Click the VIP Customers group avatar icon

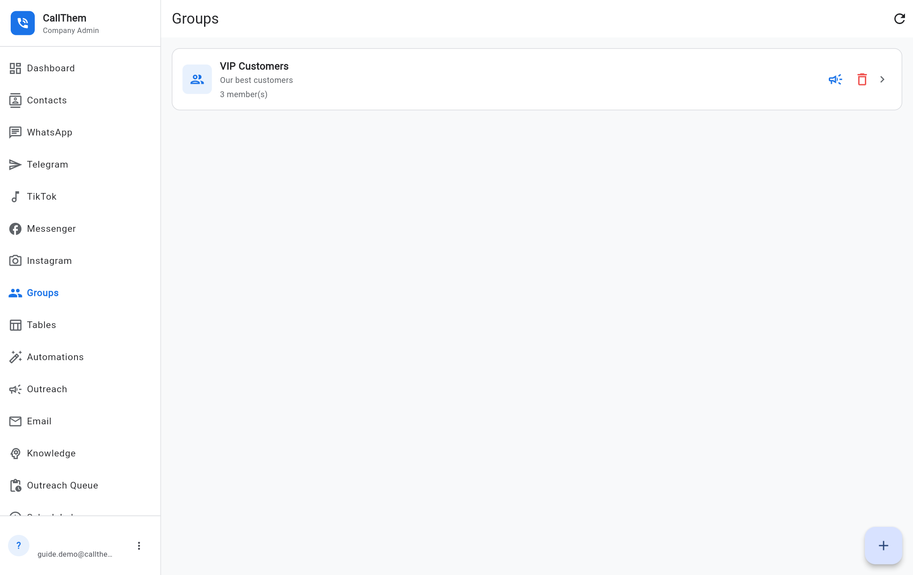(197, 79)
